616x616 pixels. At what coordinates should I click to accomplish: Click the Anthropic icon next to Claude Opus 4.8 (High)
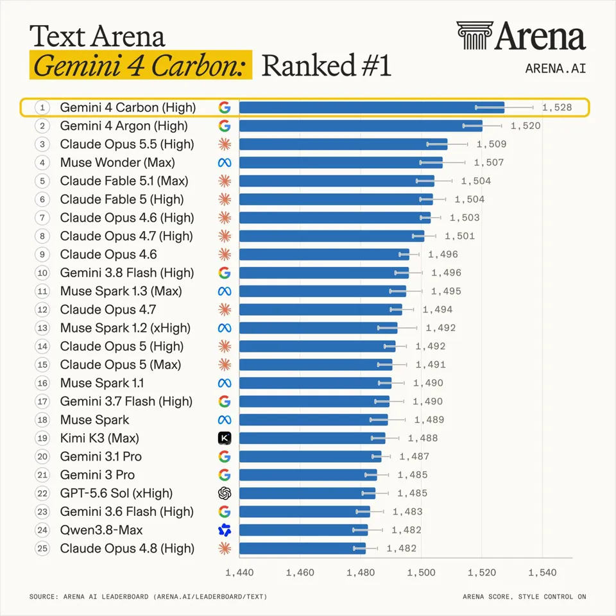(x=225, y=549)
